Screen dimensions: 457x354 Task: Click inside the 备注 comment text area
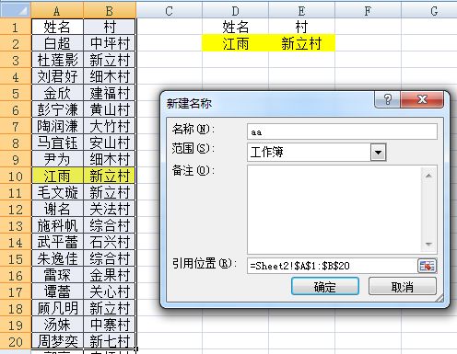(x=334, y=210)
